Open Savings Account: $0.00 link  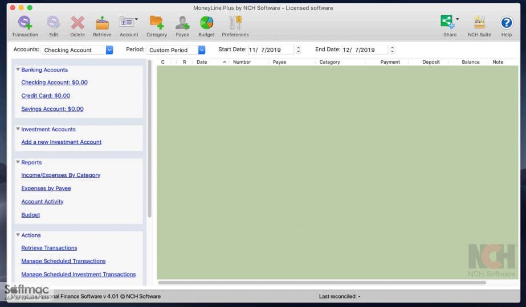(52, 109)
